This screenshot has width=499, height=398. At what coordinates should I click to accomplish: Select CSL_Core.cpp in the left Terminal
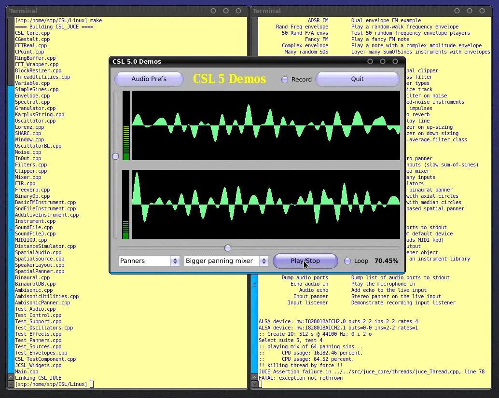tap(32, 33)
